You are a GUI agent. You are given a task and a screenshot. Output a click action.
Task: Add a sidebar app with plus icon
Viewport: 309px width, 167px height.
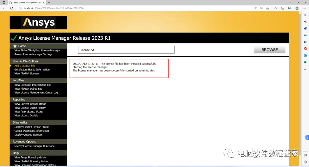[x=305, y=69]
